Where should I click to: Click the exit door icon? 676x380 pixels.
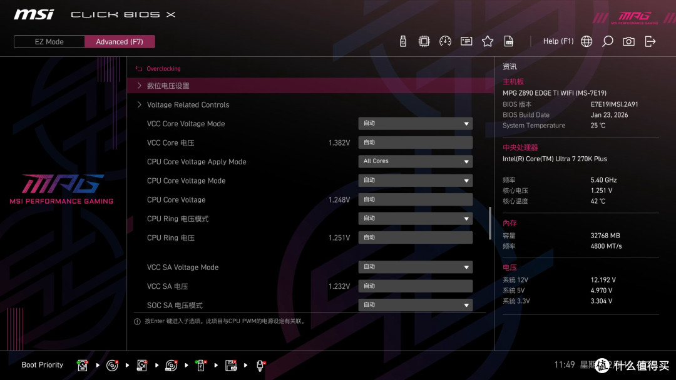click(x=650, y=41)
